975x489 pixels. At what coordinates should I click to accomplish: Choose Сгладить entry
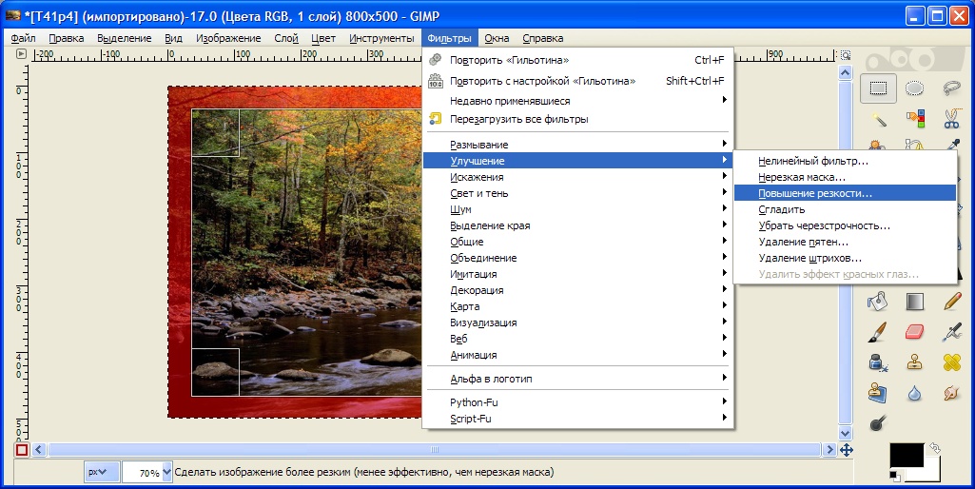point(845,209)
